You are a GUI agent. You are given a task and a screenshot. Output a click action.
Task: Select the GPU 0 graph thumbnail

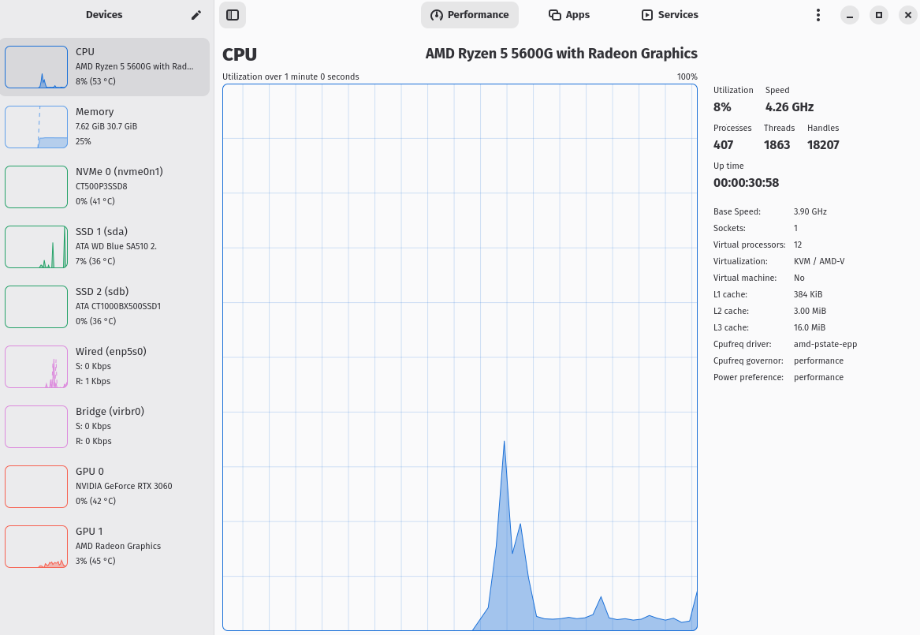36,487
